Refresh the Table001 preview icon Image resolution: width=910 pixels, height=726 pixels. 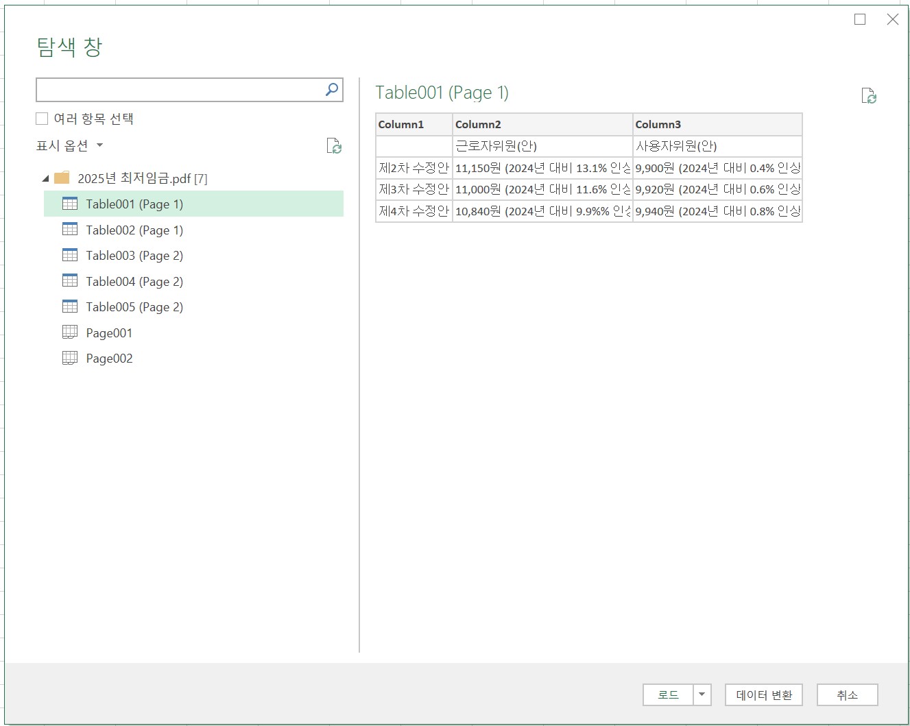tap(869, 96)
